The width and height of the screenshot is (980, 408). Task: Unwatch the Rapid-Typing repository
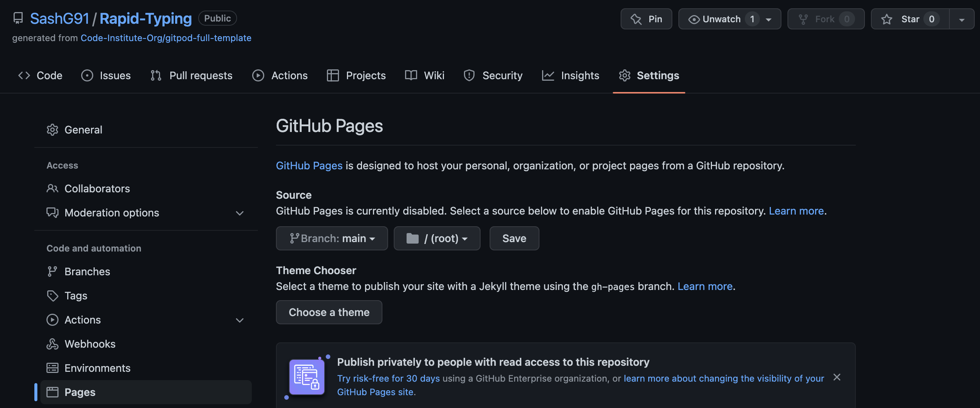tap(723, 18)
